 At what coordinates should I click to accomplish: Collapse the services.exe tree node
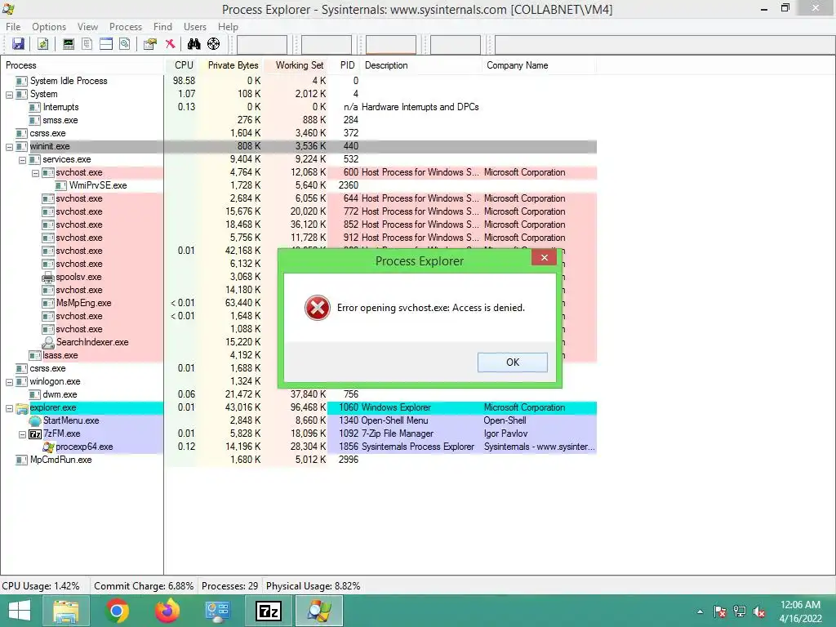click(x=22, y=160)
